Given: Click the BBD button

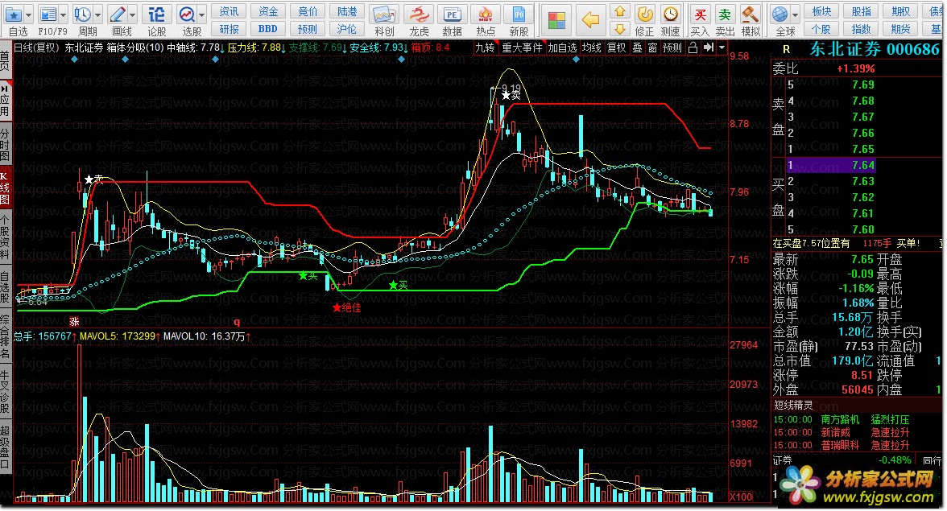Looking at the screenshot, I should click(268, 29).
